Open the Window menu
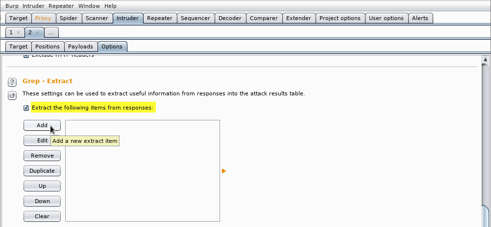The image size is (491, 227). [89, 6]
